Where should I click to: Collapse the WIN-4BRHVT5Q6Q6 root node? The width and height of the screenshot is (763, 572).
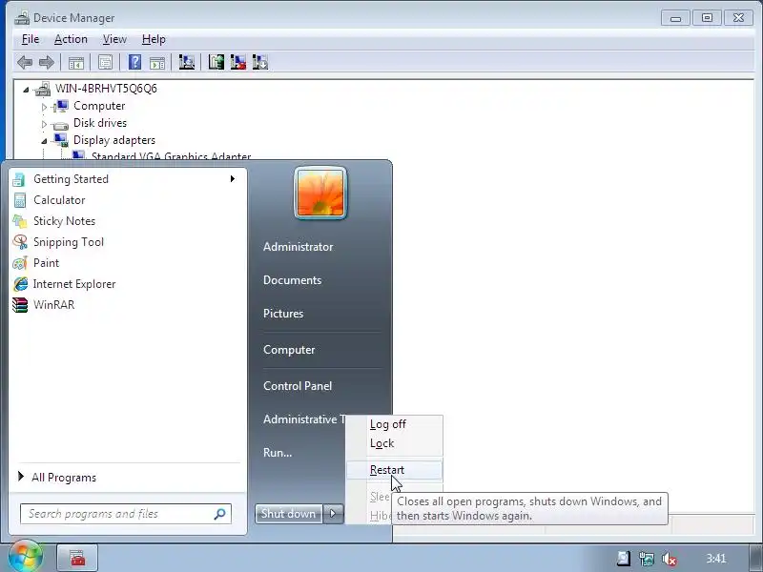26,90
